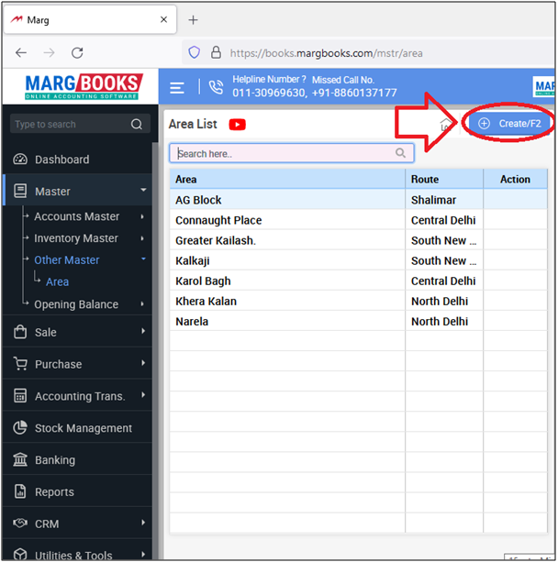Click the search magnifier in Area List search box

pos(400,153)
